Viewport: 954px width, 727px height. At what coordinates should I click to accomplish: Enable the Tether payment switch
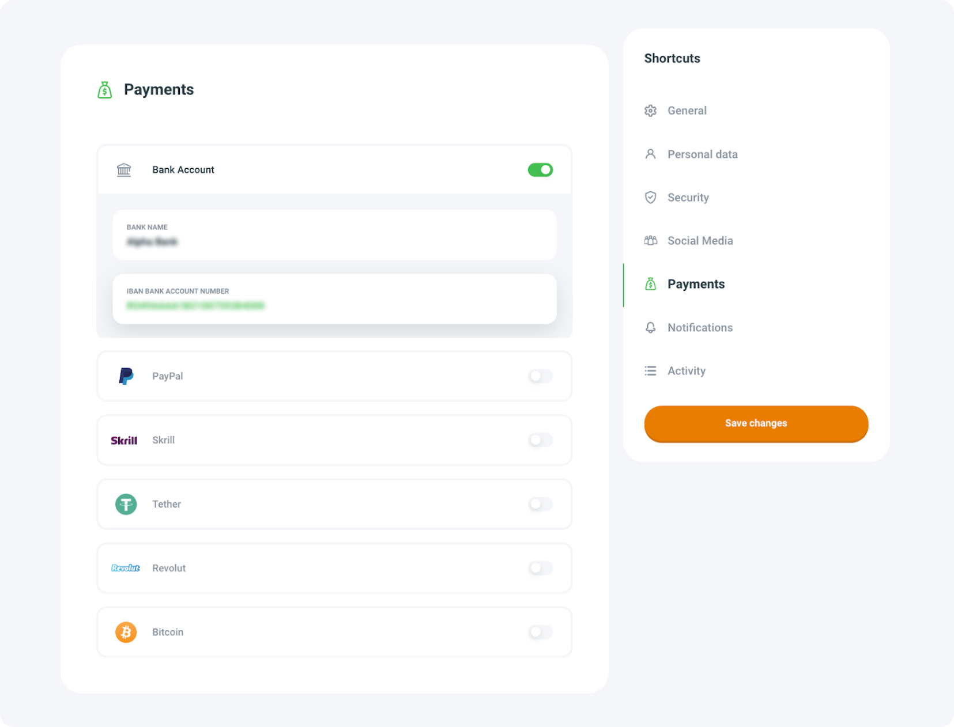[540, 505]
